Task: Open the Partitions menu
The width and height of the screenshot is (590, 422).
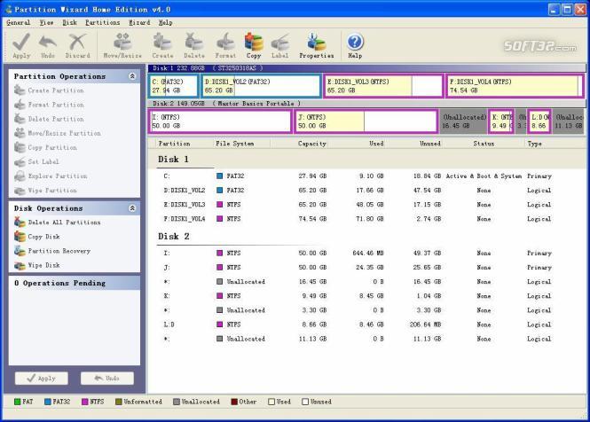Action: (x=102, y=22)
